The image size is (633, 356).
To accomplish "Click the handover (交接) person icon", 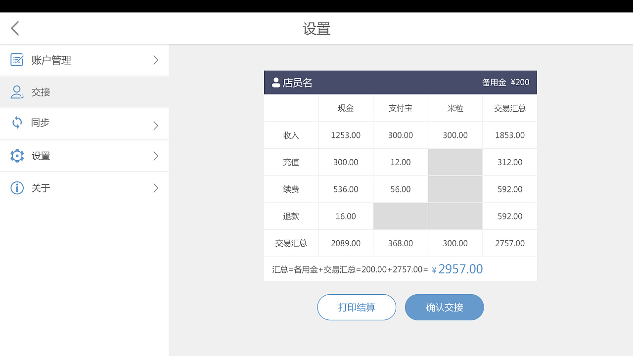I will click(17, 92).
